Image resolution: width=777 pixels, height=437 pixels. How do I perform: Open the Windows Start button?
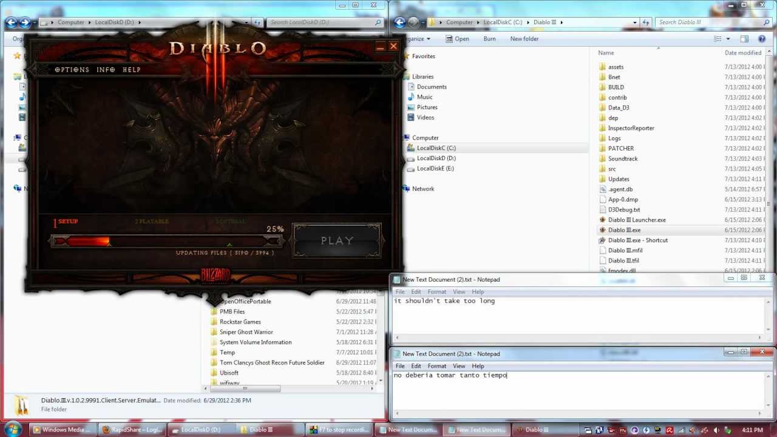(x=12, y=429)
